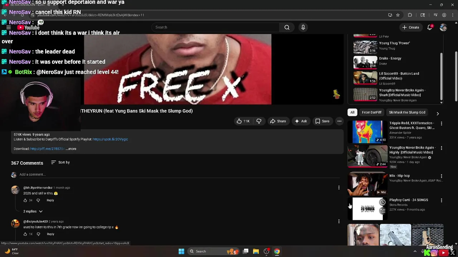Open Task View on the taskbar
458x257 pixels.
245,251
